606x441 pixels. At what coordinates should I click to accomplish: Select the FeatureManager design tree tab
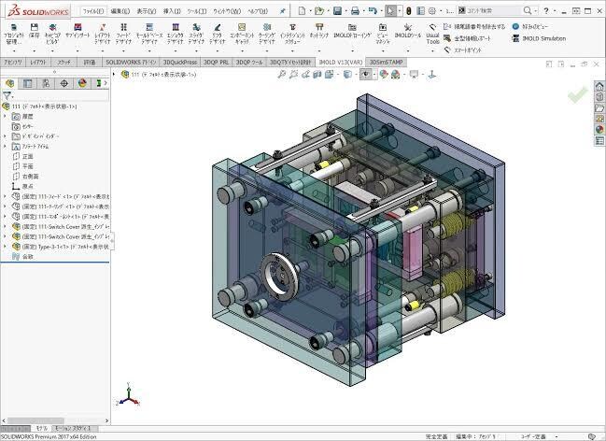(9, 83)
